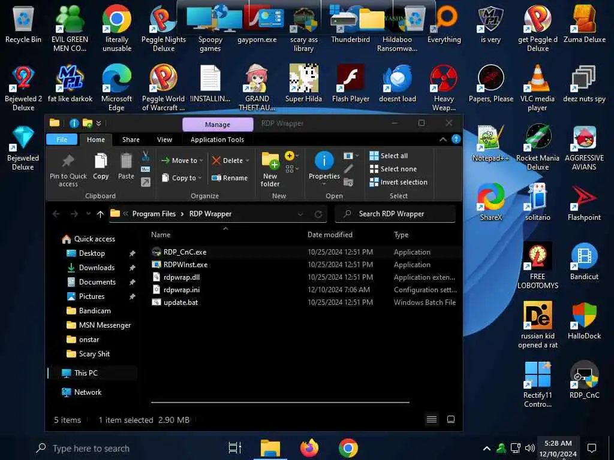Go up one folder level with the arrow

(100, 214)
